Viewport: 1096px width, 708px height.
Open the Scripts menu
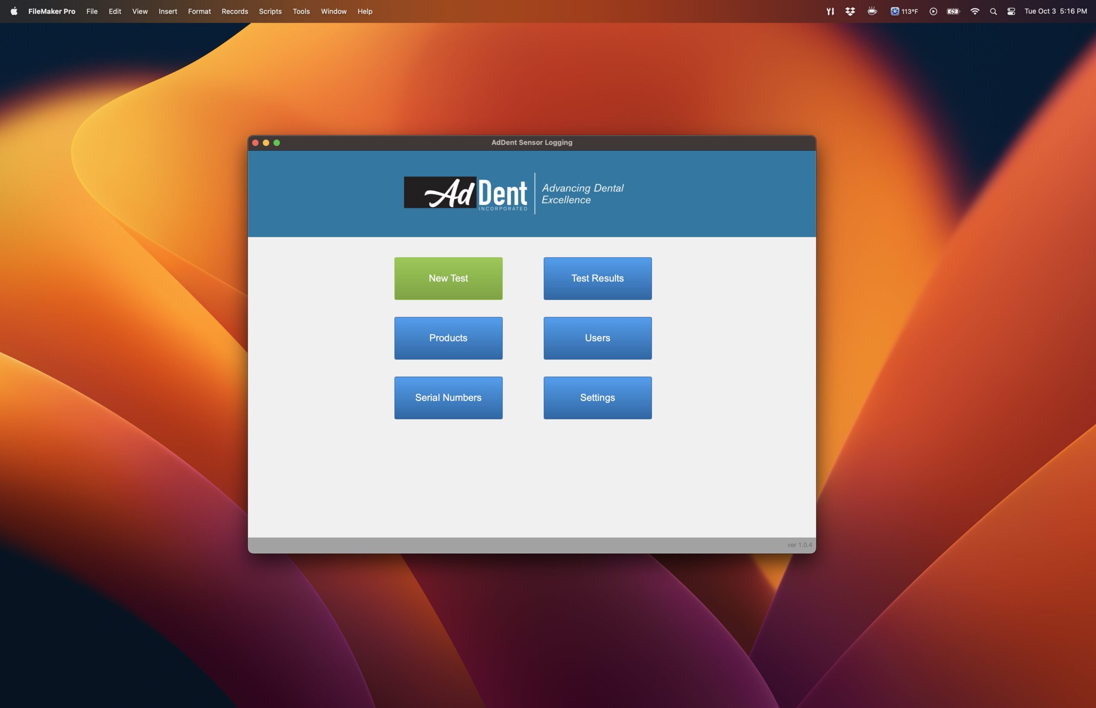270,11
